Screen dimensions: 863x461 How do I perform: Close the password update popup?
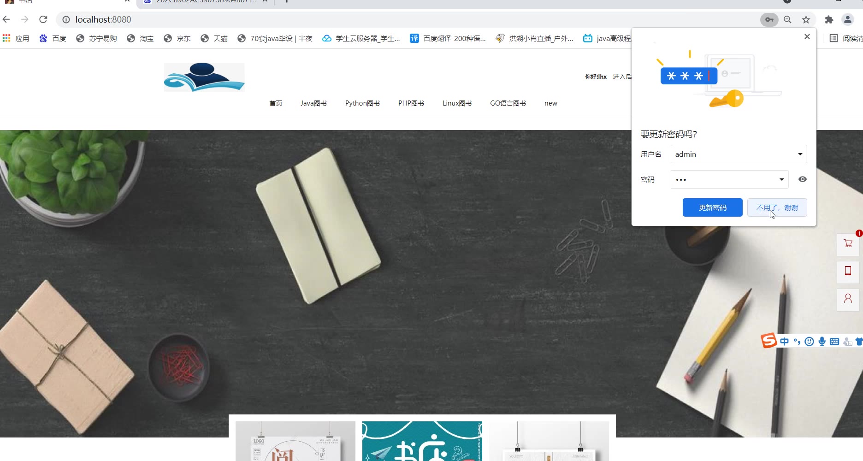pos(807,36)
